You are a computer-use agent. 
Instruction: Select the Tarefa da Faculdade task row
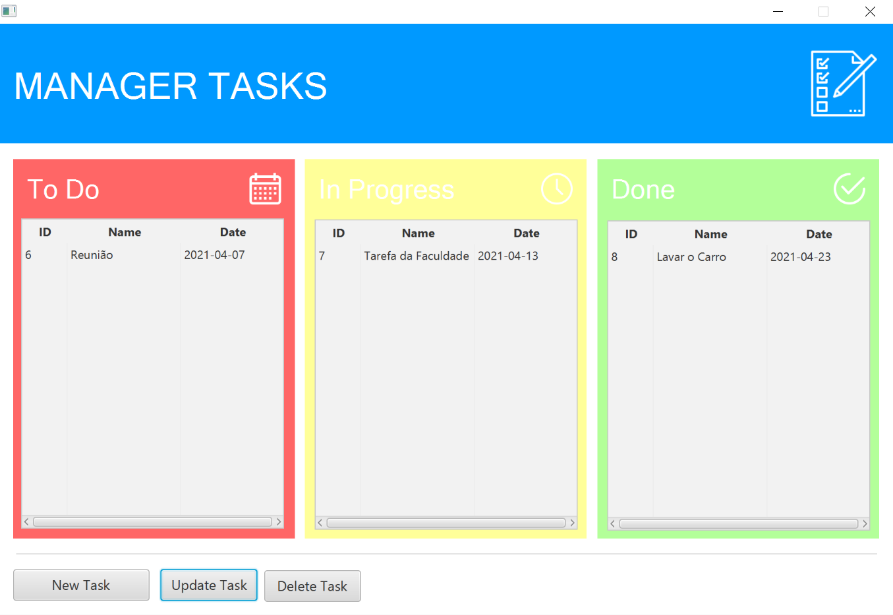click(x=416, y=256)
